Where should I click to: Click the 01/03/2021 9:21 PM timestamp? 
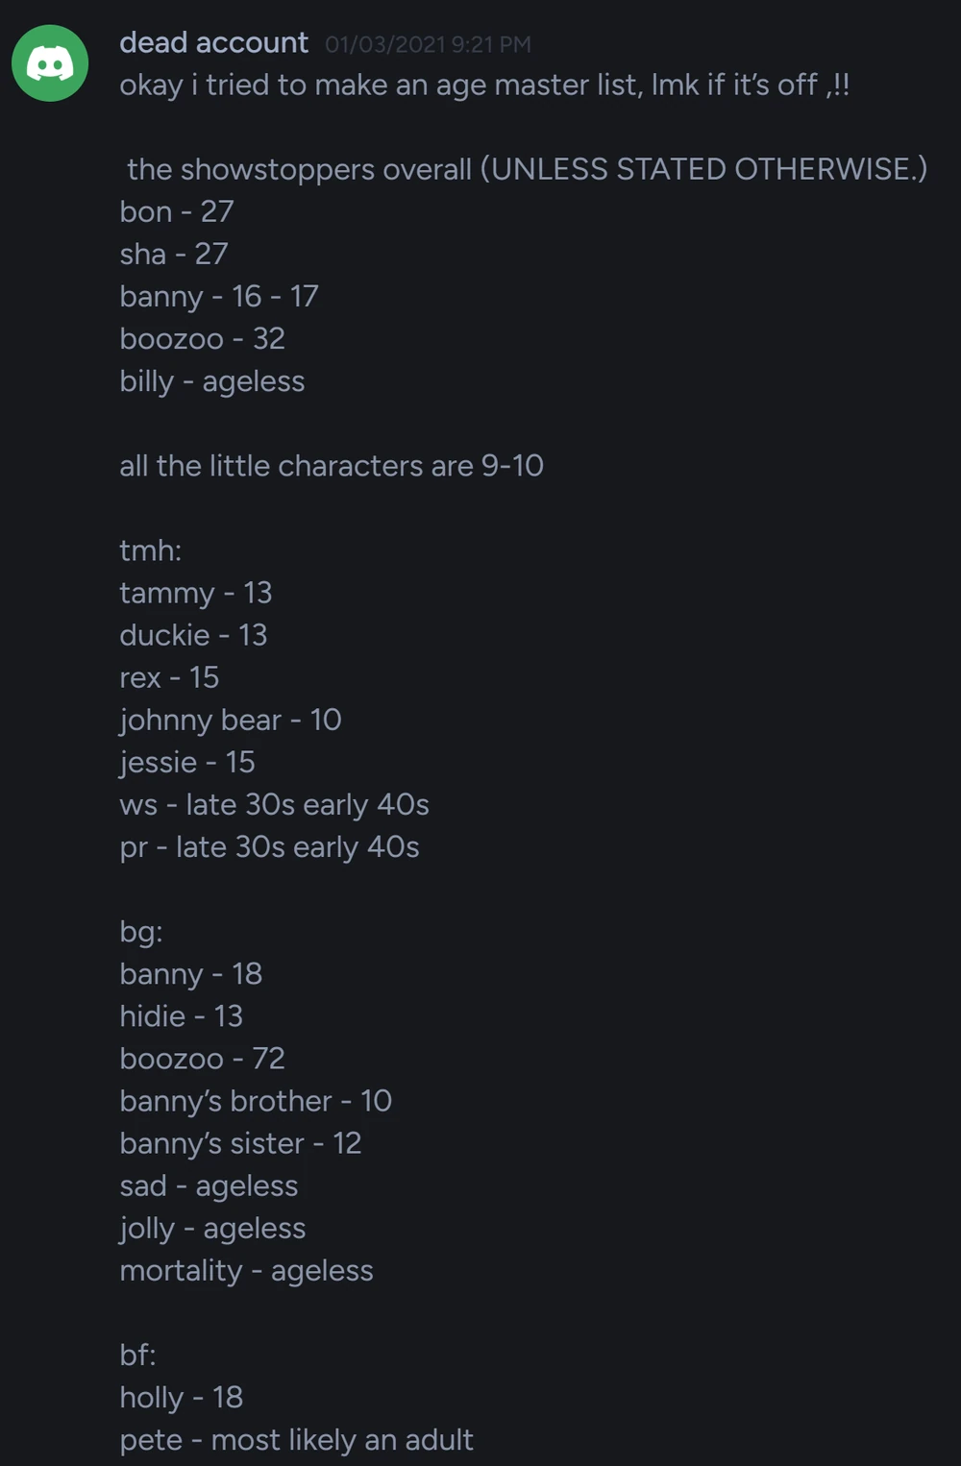coord(428,44)
